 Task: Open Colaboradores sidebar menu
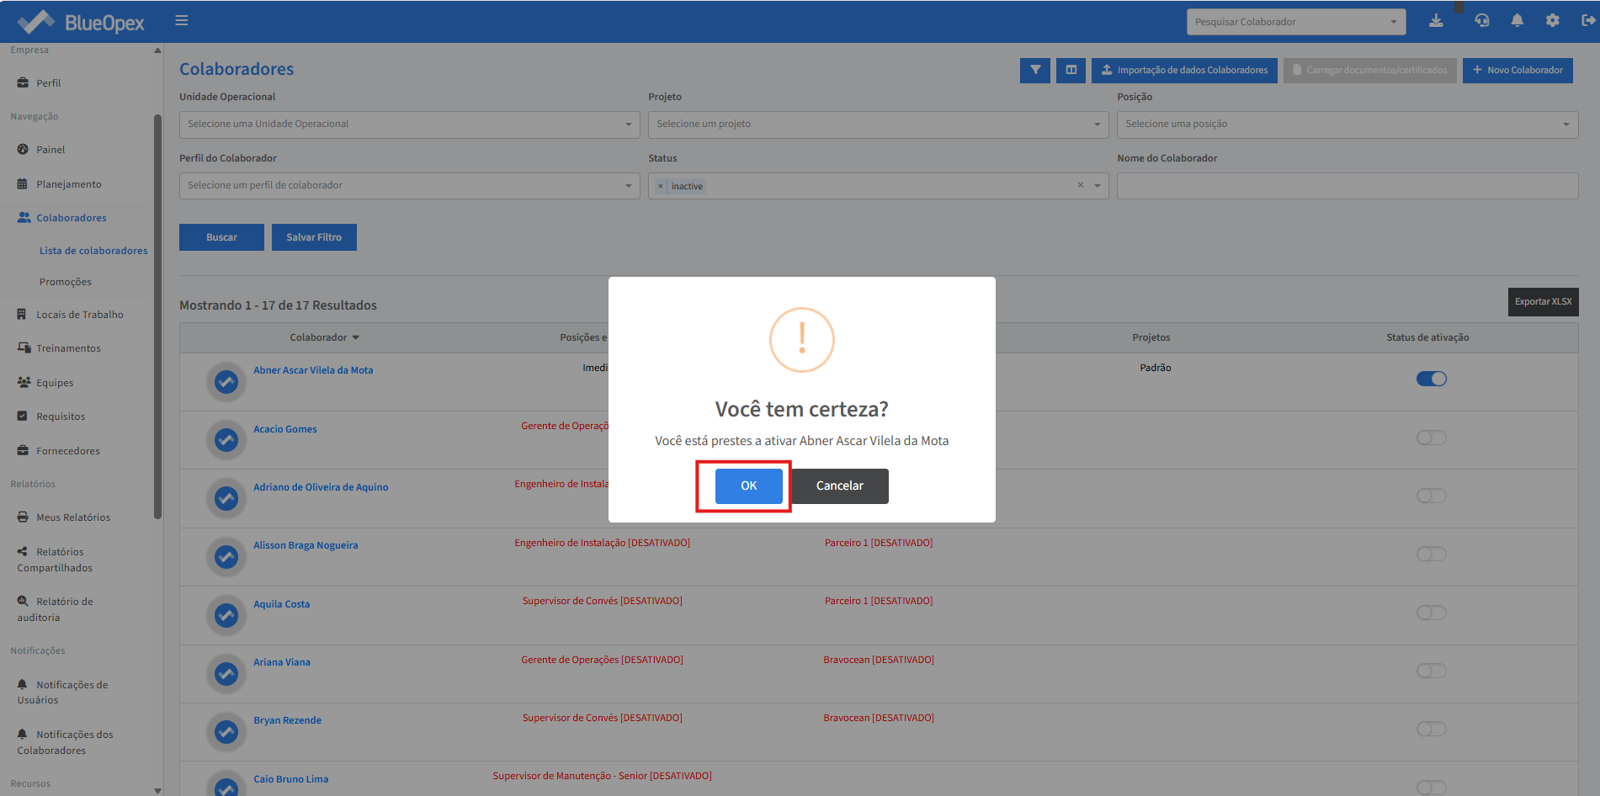71,218
